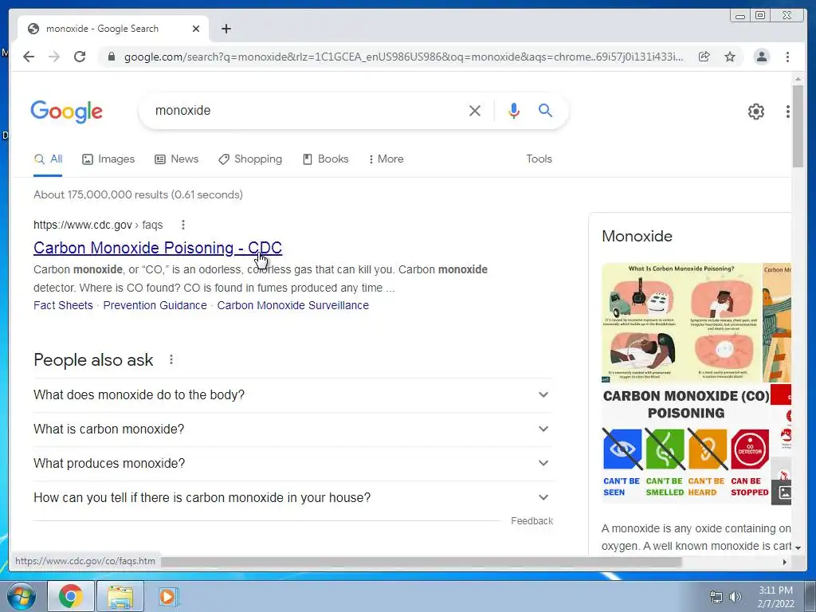Clear the search box with X
This screenshot has height=612, width=816.
pyautogui.click(x=475, y=110)
